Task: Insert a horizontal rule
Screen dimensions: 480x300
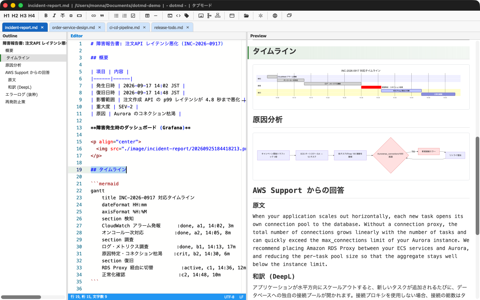Action: pos(156,16)
